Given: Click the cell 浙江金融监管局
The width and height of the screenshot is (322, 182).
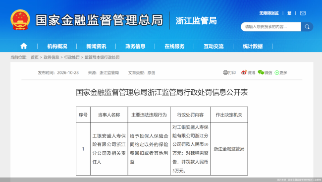Looking at the screenshot, I should [x=229, y=149].
